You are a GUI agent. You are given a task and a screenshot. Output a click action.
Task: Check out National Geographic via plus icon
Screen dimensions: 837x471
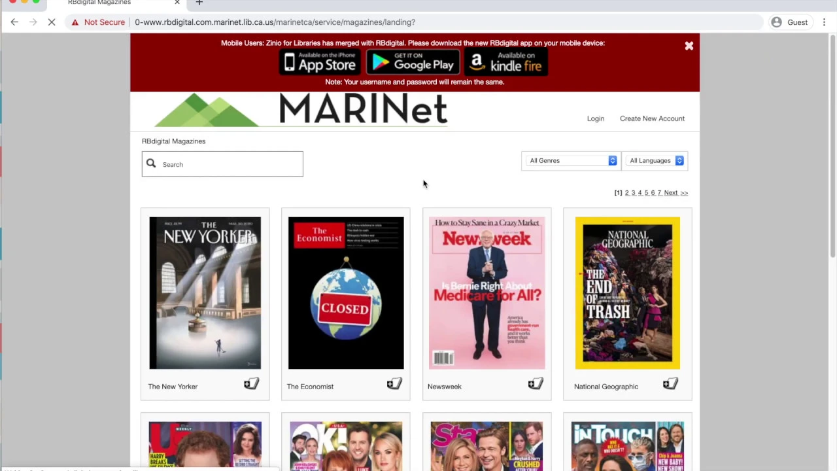tap(670, 384)
